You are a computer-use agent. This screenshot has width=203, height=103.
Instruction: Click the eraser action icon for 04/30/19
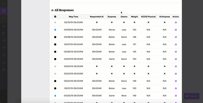click(x=176, y=96)
